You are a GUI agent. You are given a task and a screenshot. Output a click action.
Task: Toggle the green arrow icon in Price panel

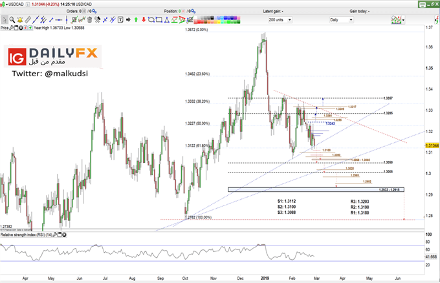coord(30,28)
